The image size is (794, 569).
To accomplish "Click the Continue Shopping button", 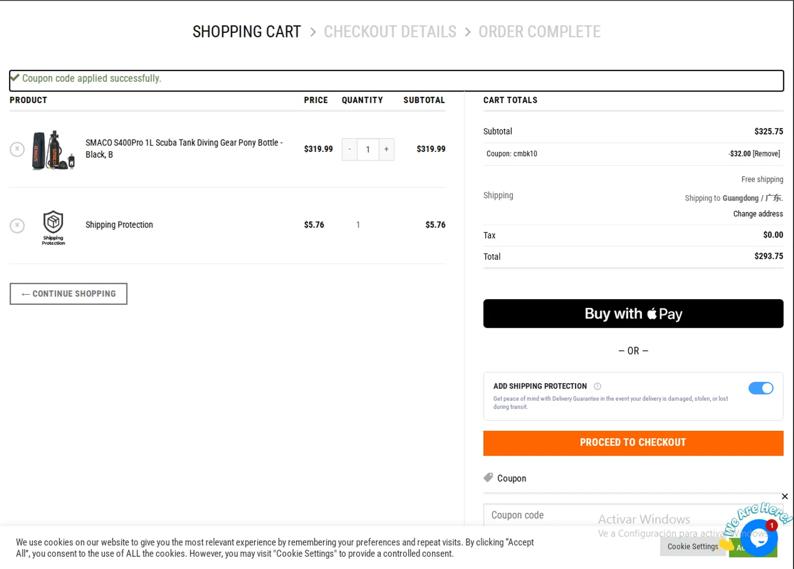I will (x=68, y=294).
